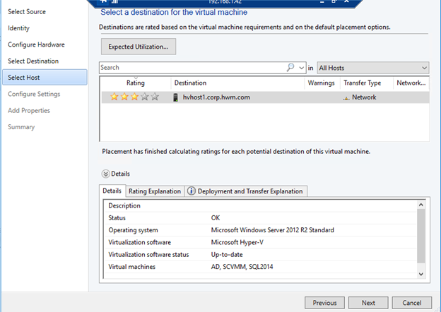
Task: Go to the Configure Hardware step
Action: tap(36, 44)
